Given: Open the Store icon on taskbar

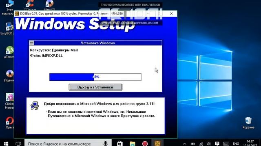Looking at the screenshot, I should click(119, 143).
